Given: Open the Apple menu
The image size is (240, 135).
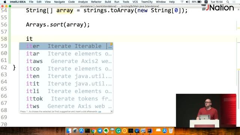Looking at the screenshot, I should (5, 2).
